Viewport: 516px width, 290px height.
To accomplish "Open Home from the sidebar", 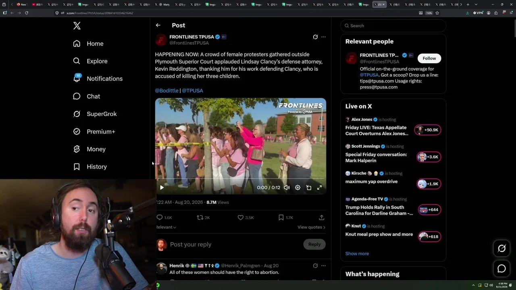I will pyautogui.click(x=88, y=43).
